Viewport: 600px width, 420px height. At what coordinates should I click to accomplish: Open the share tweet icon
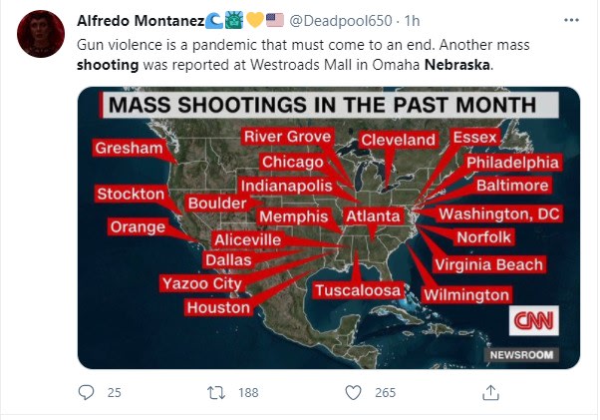pyautogui.click(x=491, y=392)
